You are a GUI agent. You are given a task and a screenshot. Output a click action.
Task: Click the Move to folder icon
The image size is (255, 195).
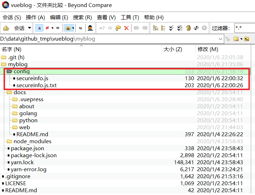click(118, 28)
